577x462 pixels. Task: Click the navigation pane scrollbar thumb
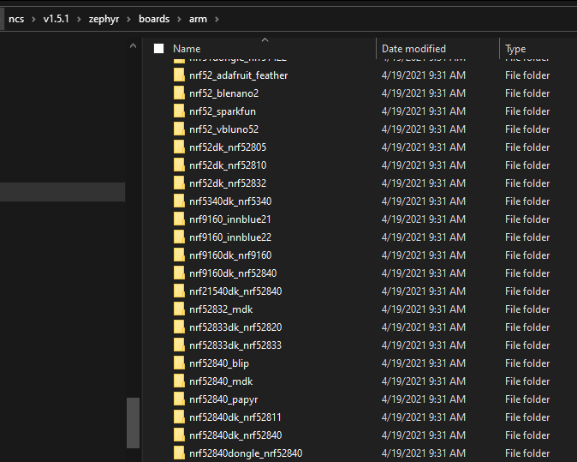[133, 423]
